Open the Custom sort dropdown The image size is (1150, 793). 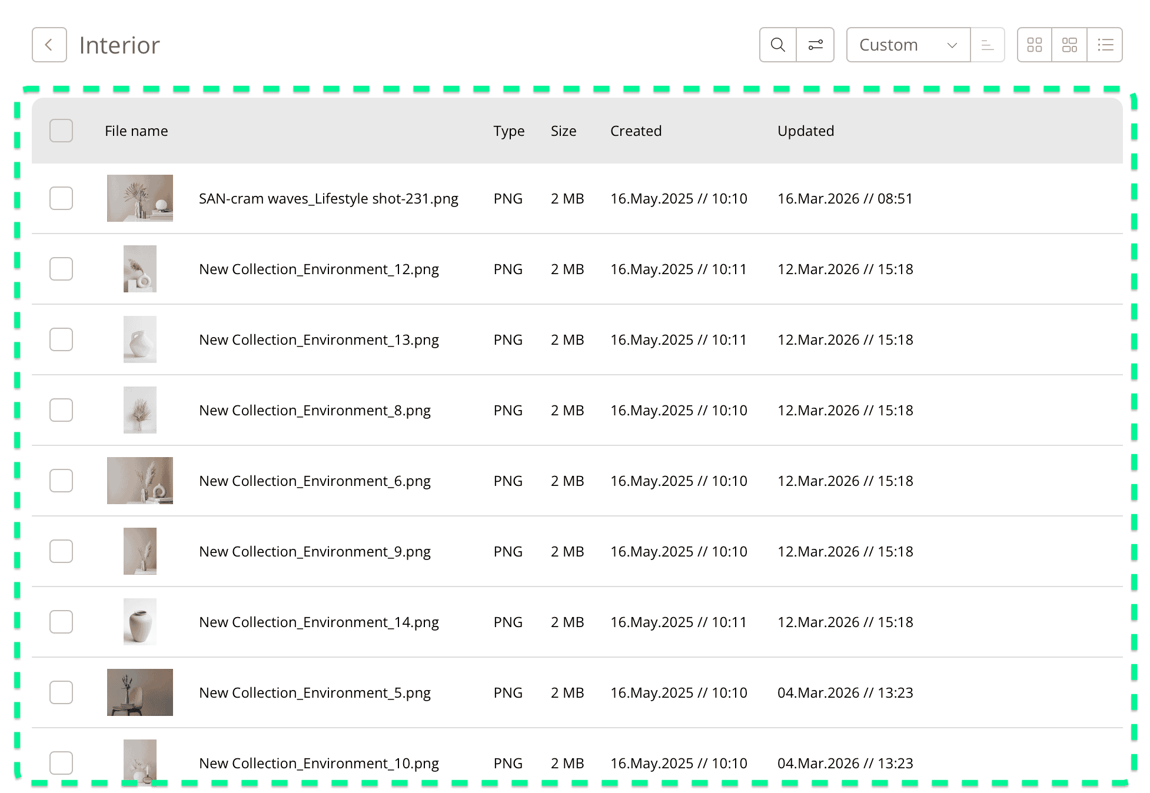(x=908, y=44)
